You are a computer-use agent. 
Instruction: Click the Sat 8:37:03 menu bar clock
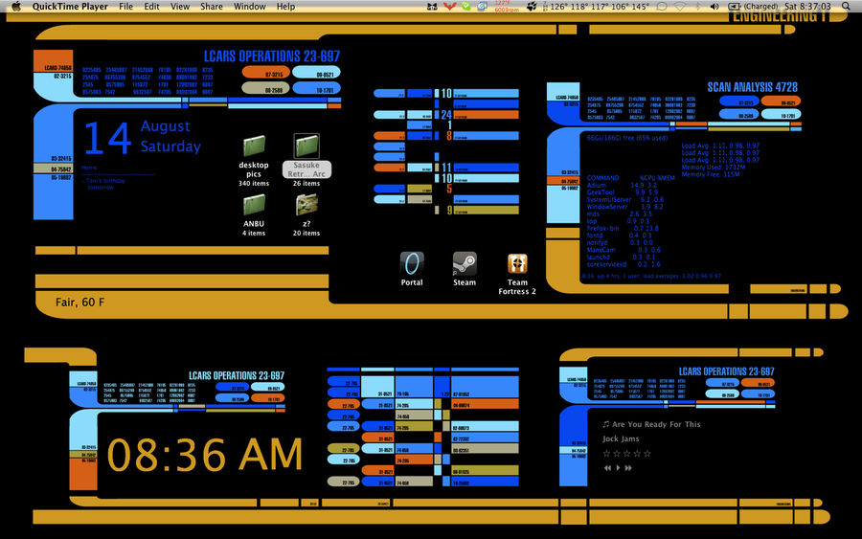pyautogui.click(x=807, y=7)
